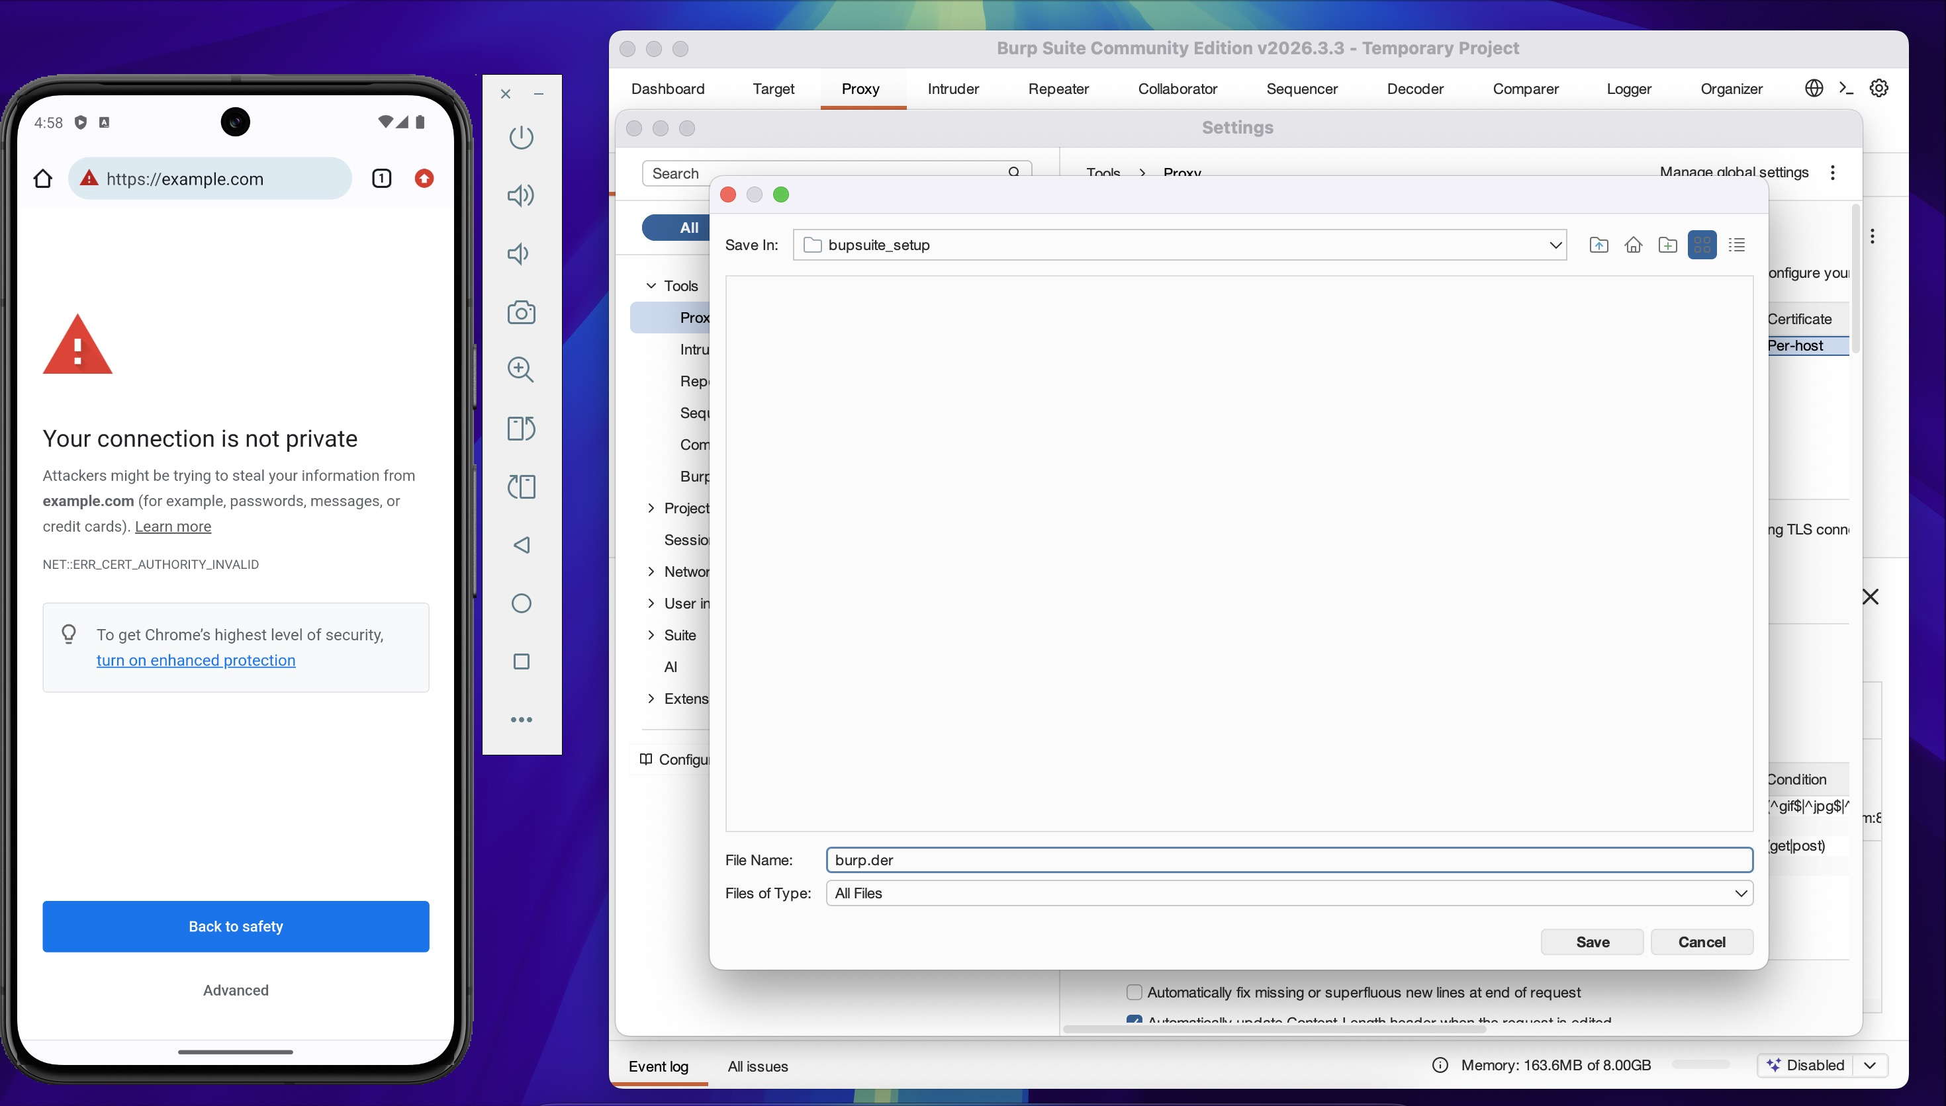Click the memory info circle icon
1946x1106 pixels.
1440,1065
